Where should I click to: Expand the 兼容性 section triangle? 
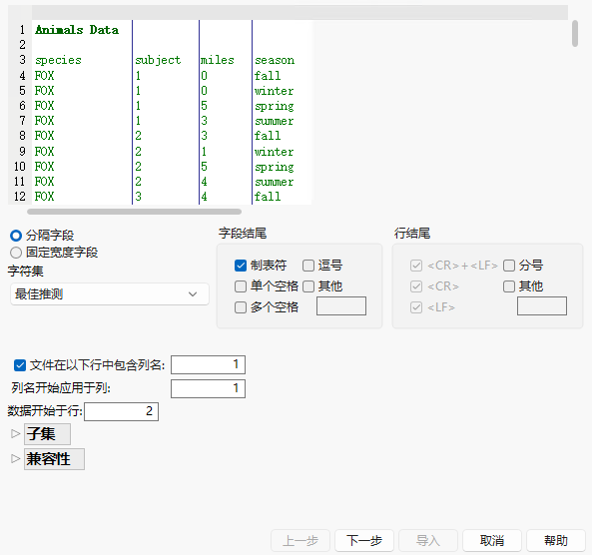(x=15, y=459)
